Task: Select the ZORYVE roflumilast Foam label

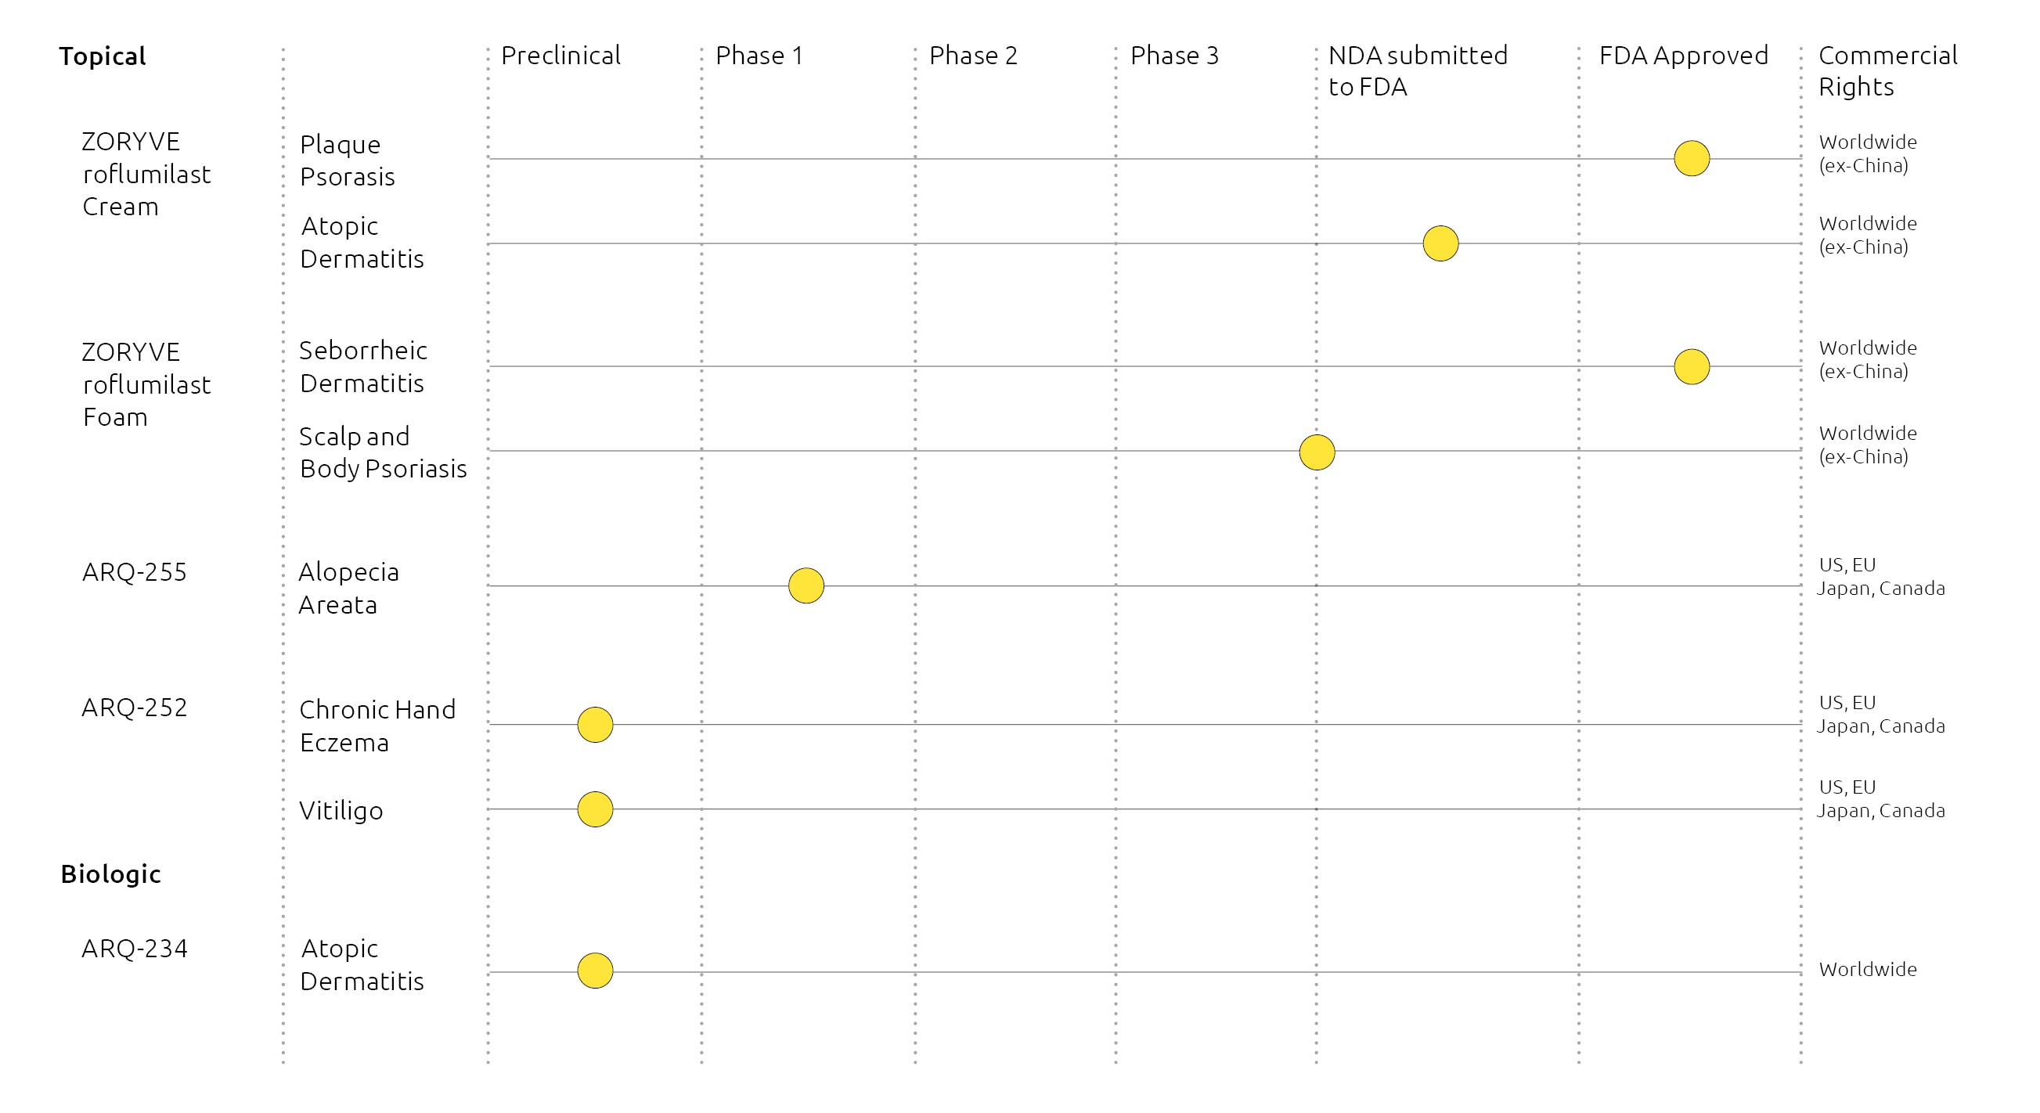Action: pos(146,384)
